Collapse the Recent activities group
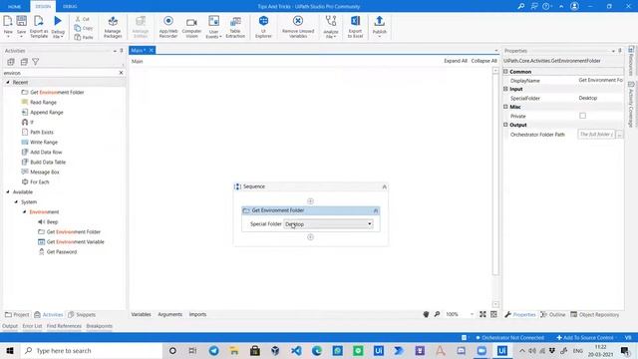Image resolution: width=638 pixels, height=359 pixels. (8, 82)
